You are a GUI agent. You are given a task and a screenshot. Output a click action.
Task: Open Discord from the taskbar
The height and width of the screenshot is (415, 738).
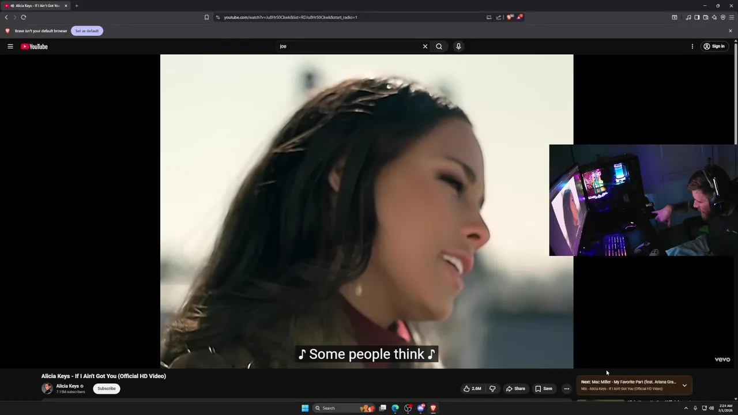click(x=421, y=408)
